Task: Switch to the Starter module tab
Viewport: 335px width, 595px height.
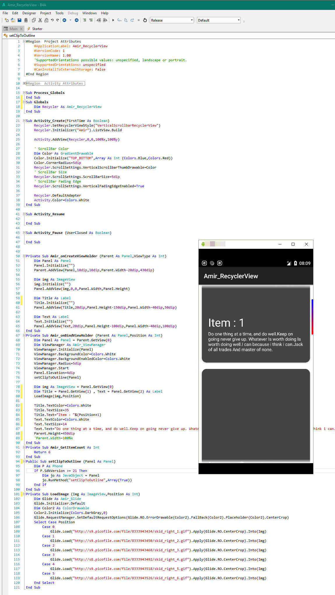Action: coord(35,29)
